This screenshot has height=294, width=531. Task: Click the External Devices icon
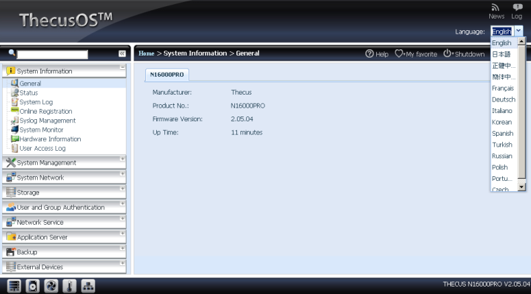(x=11, y=267)
